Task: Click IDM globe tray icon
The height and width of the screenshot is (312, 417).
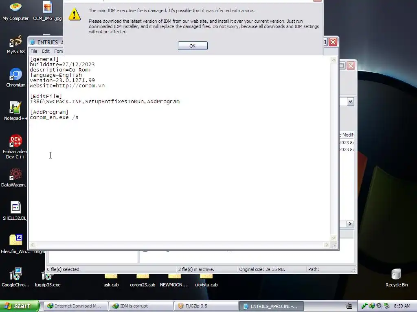Action: tap(372, 306)
